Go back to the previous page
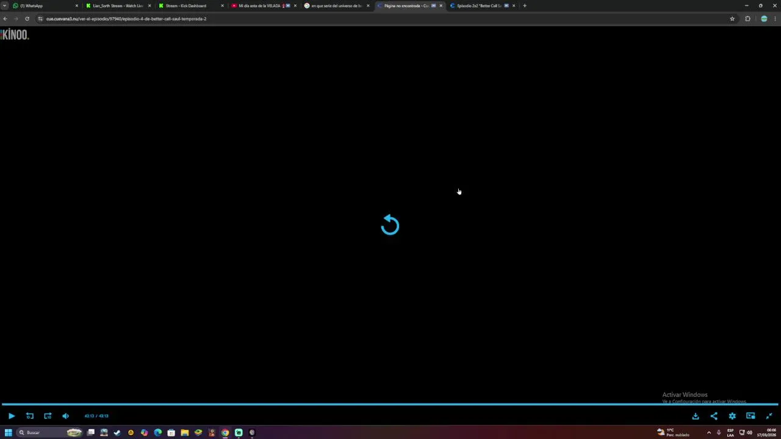This screenshot has height=439, width=781. pyautogui.click(x=5, y=19)
